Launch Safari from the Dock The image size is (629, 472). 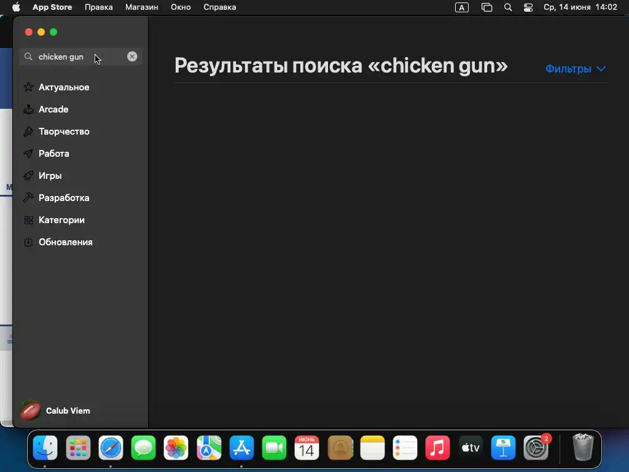[111, 447]
